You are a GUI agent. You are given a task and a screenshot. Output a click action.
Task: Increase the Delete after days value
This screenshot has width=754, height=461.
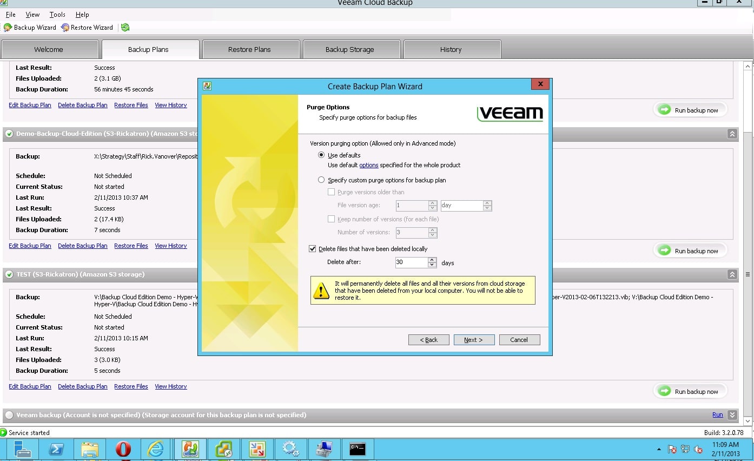[432, 260]
